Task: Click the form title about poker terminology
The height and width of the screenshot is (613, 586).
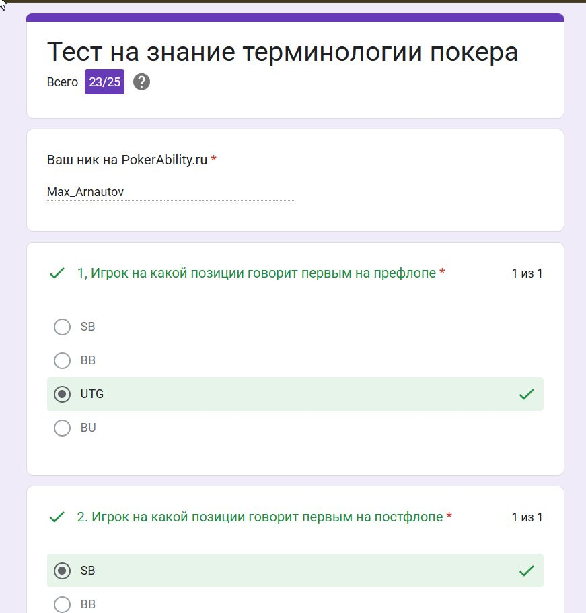Action: pyautogui.click(x=283, y=52)
